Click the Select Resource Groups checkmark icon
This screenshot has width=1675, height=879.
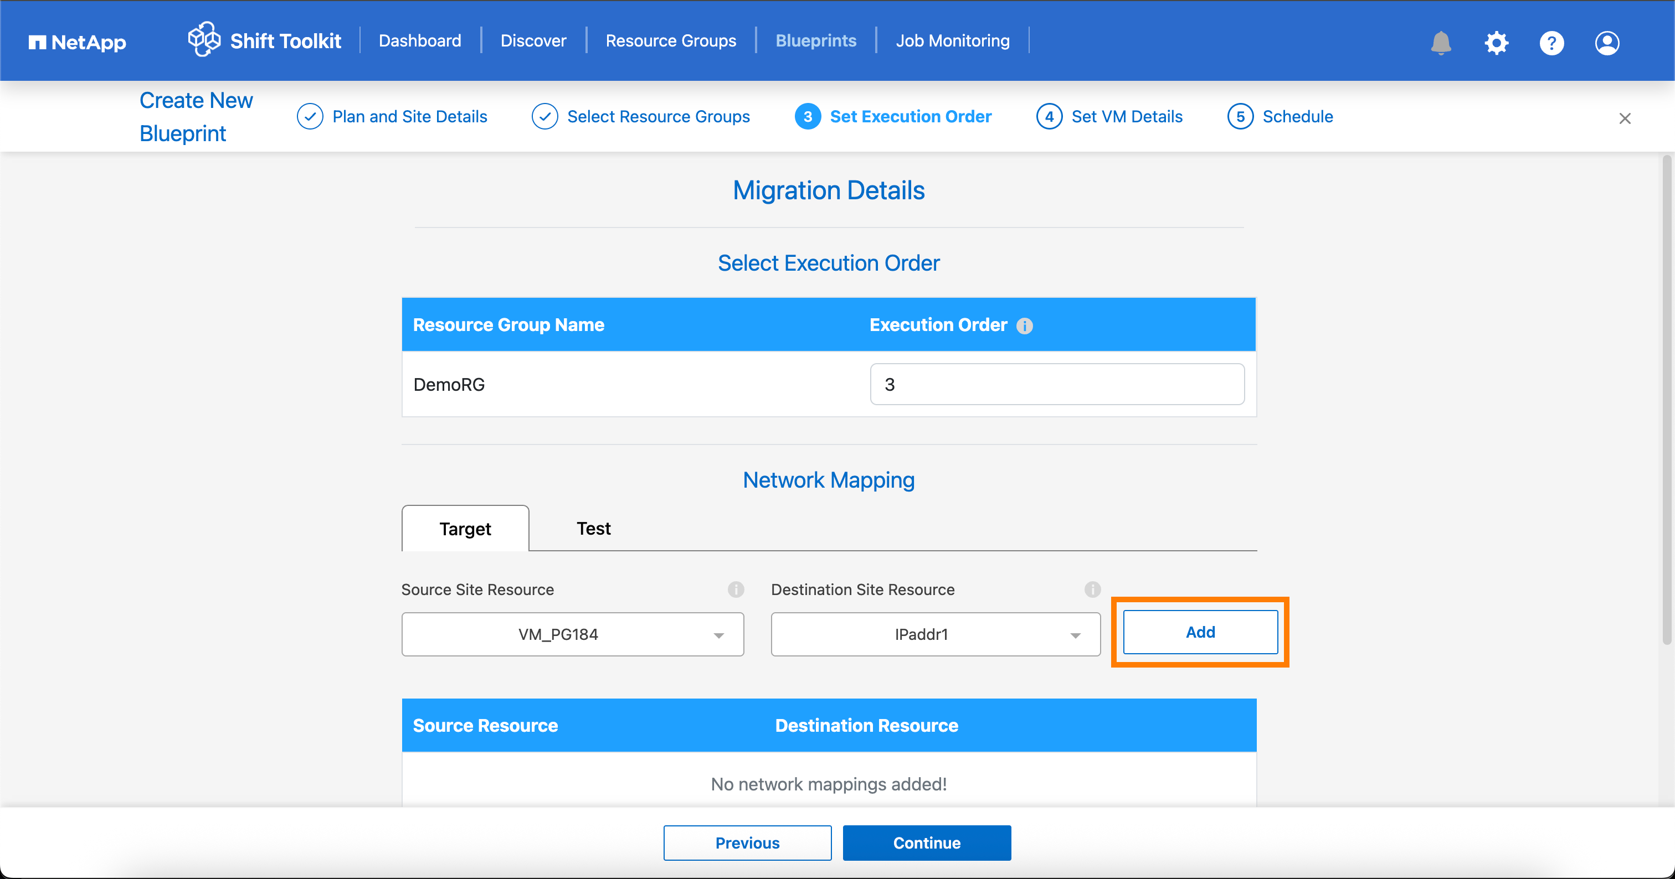click(545, 117)
